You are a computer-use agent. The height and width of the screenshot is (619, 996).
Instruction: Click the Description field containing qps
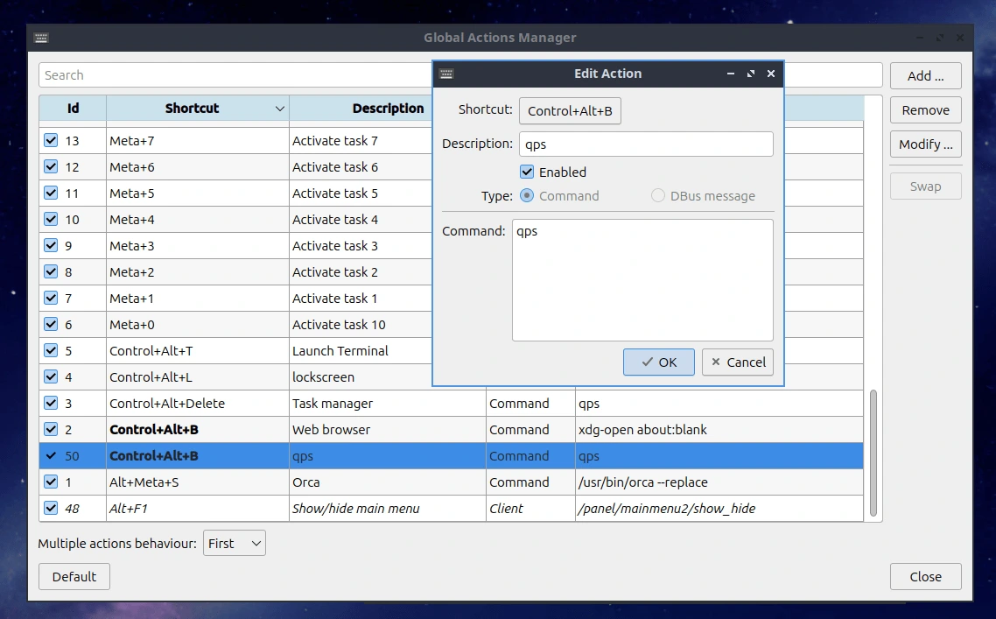pyautogui.click(x=646, y=144)
